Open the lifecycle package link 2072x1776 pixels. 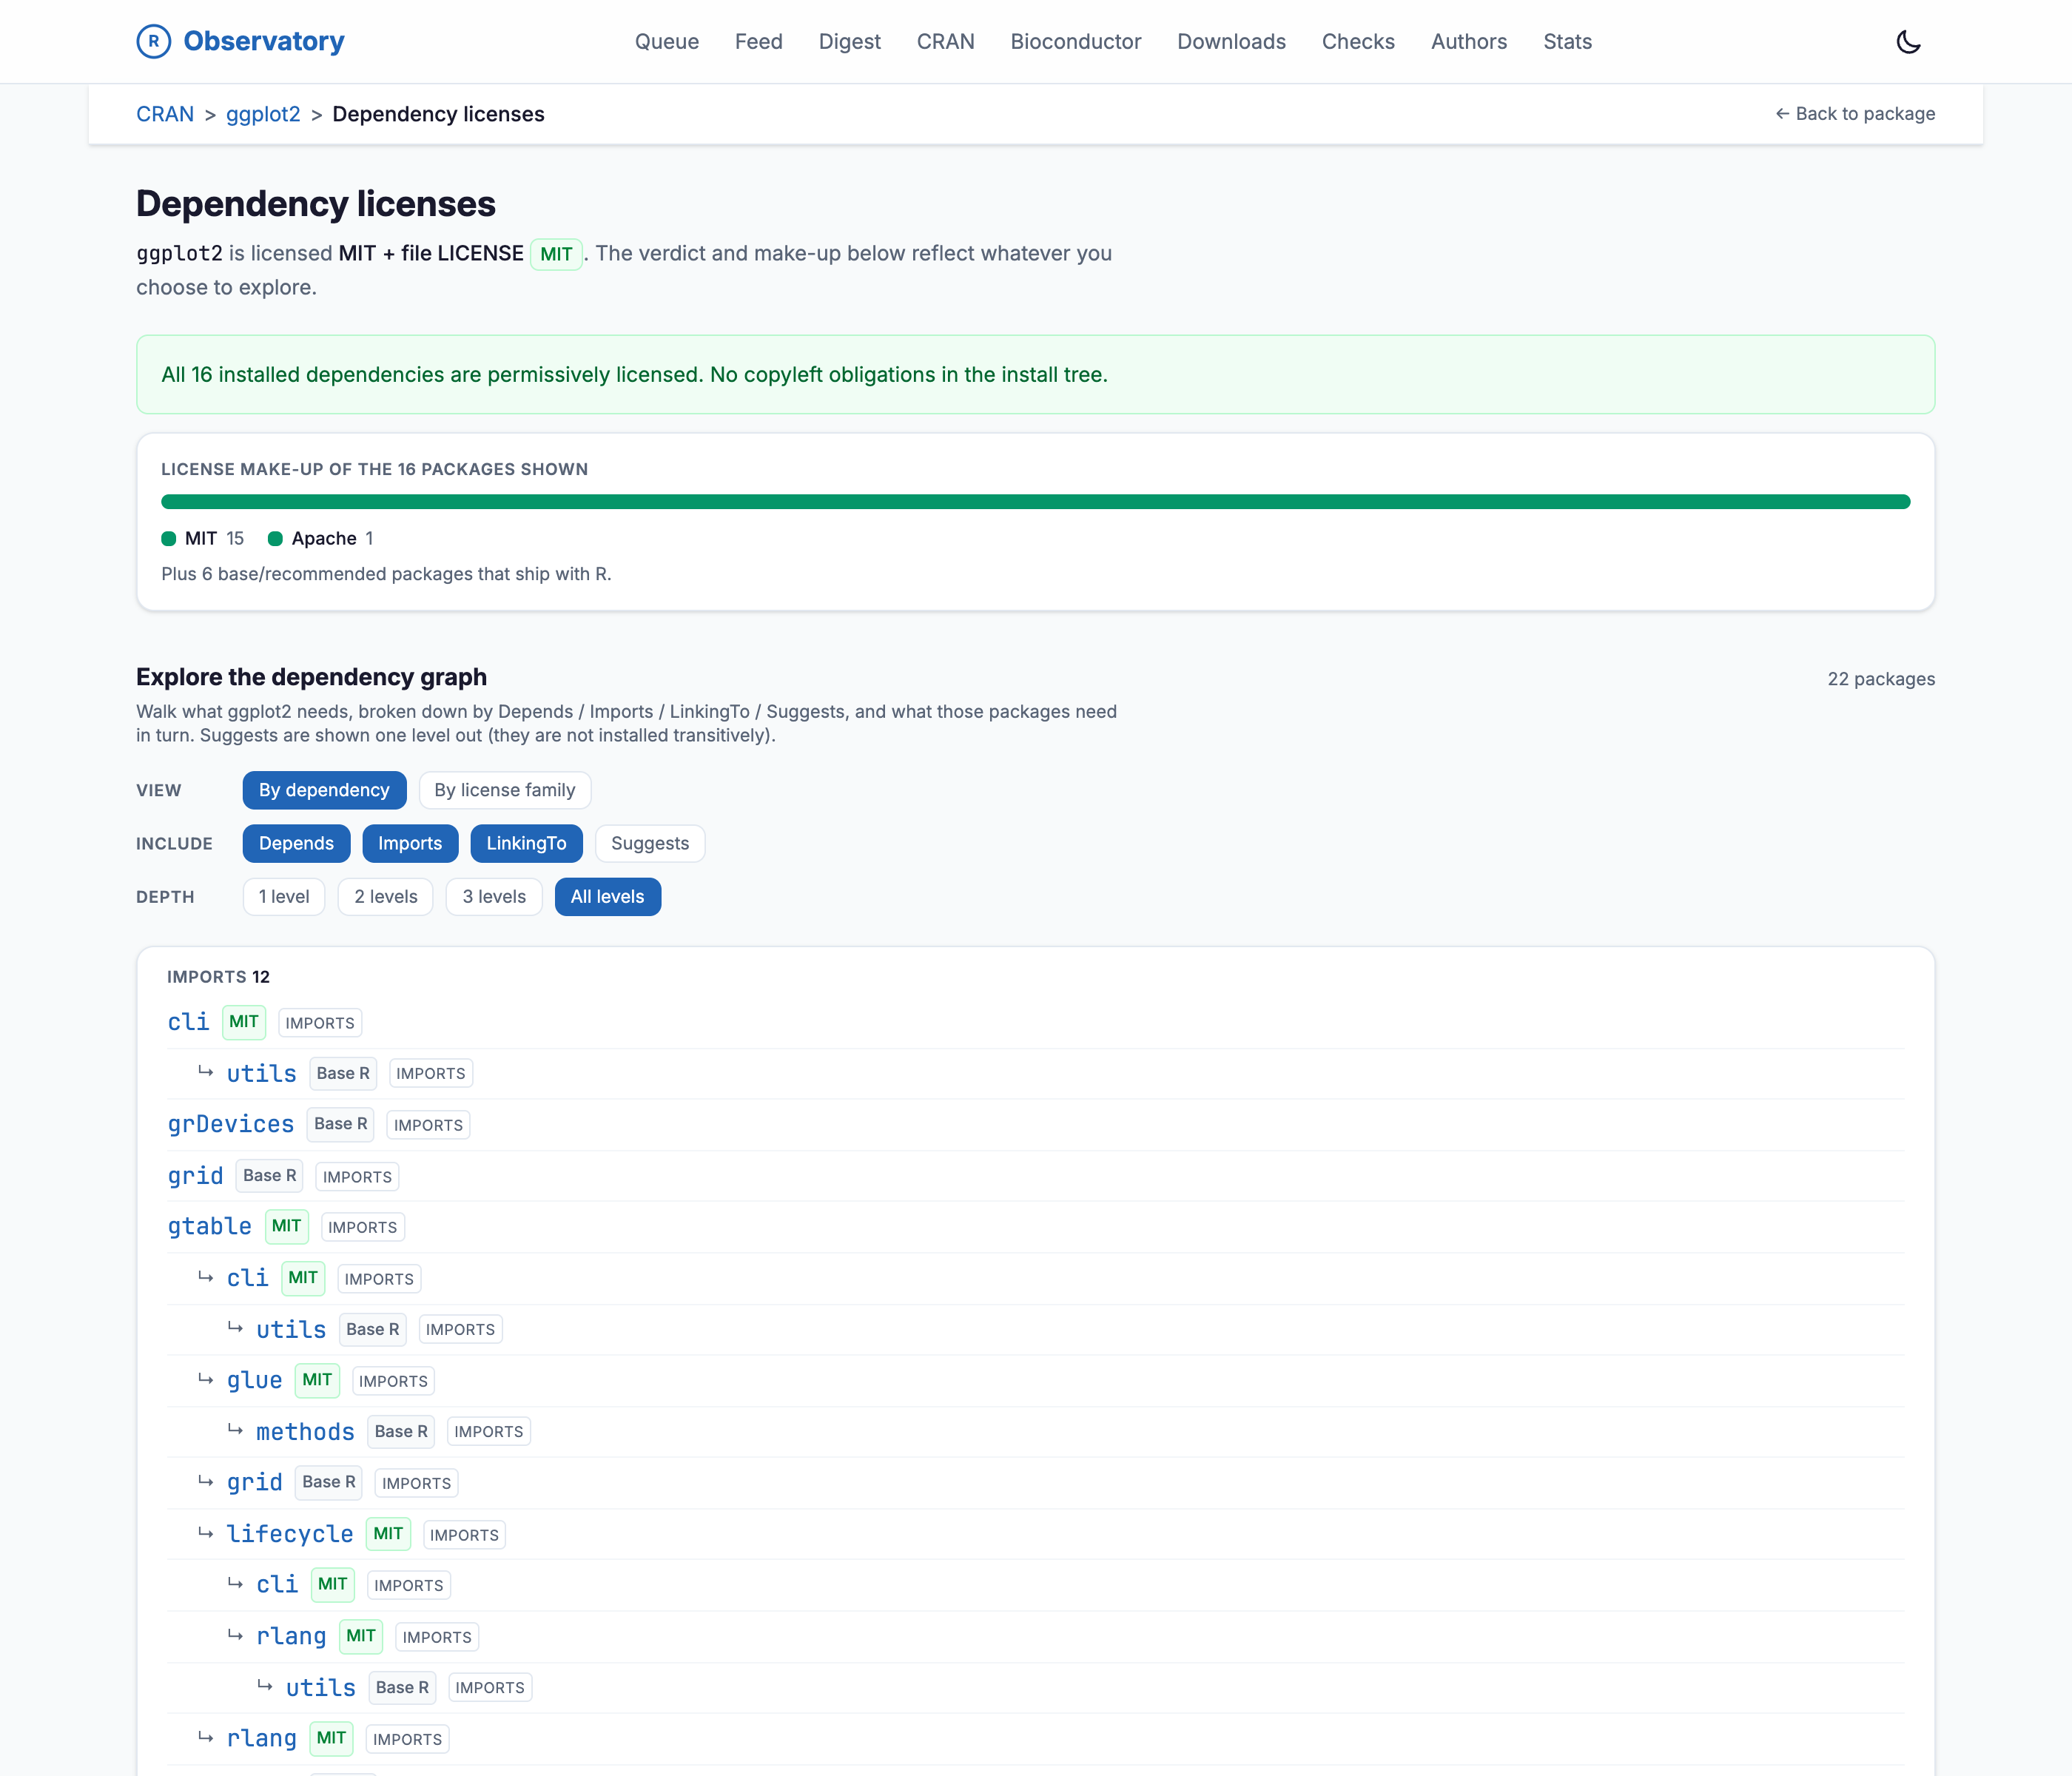click(290, 1534)
